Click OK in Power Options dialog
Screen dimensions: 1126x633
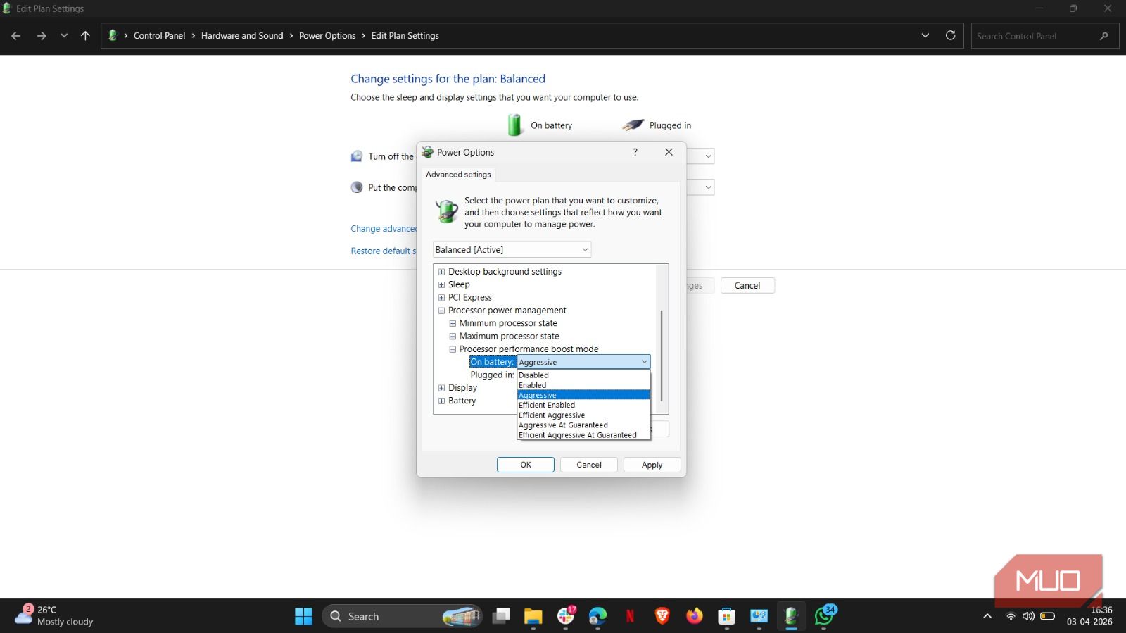pyautogui.click(x=526, y=465)
